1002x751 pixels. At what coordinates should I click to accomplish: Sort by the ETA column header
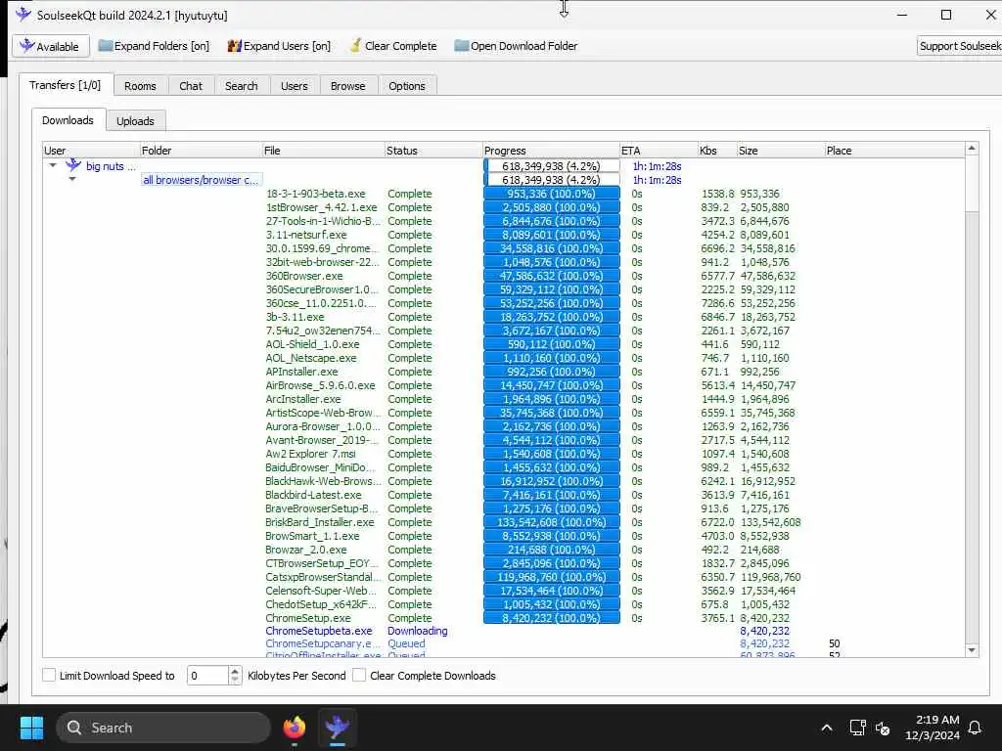(x=659, y=150)
